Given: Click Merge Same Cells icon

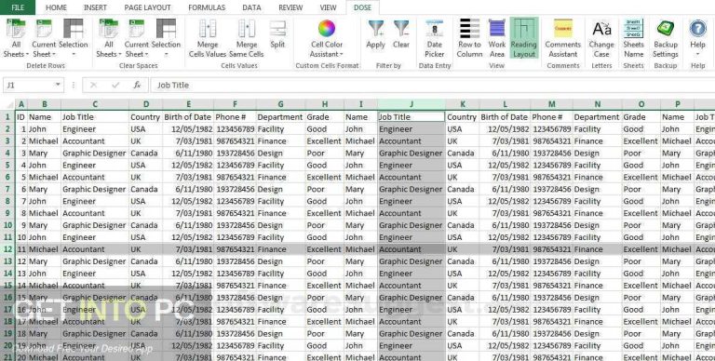Looking at the screenshot, I should coord(247,28).
